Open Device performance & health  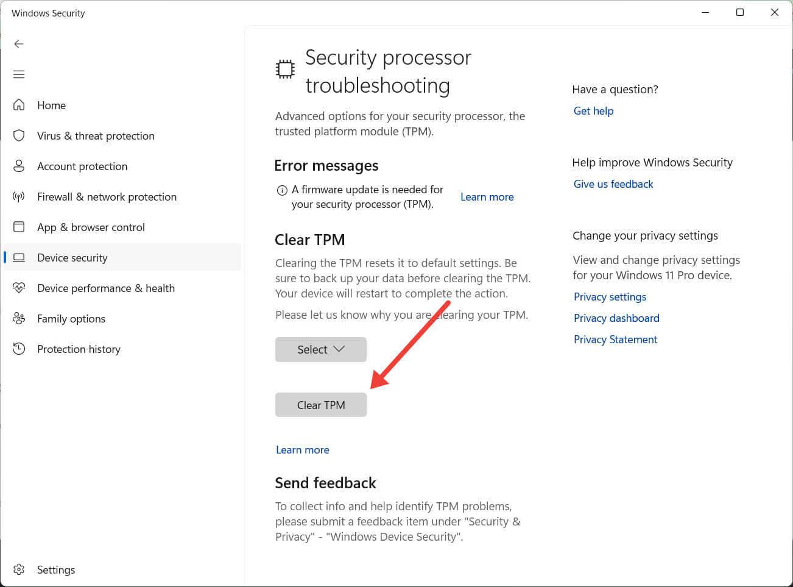click(x=107, y=288)
